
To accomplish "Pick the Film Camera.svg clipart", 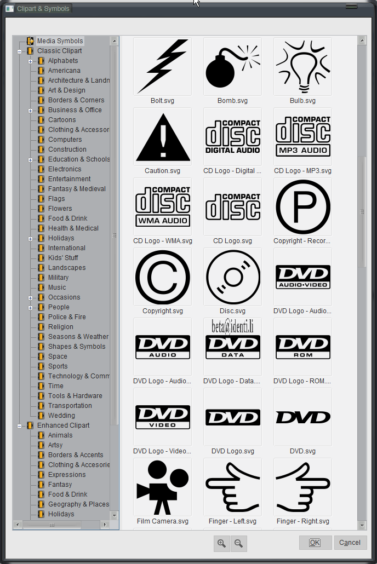I will click(162, 487).
